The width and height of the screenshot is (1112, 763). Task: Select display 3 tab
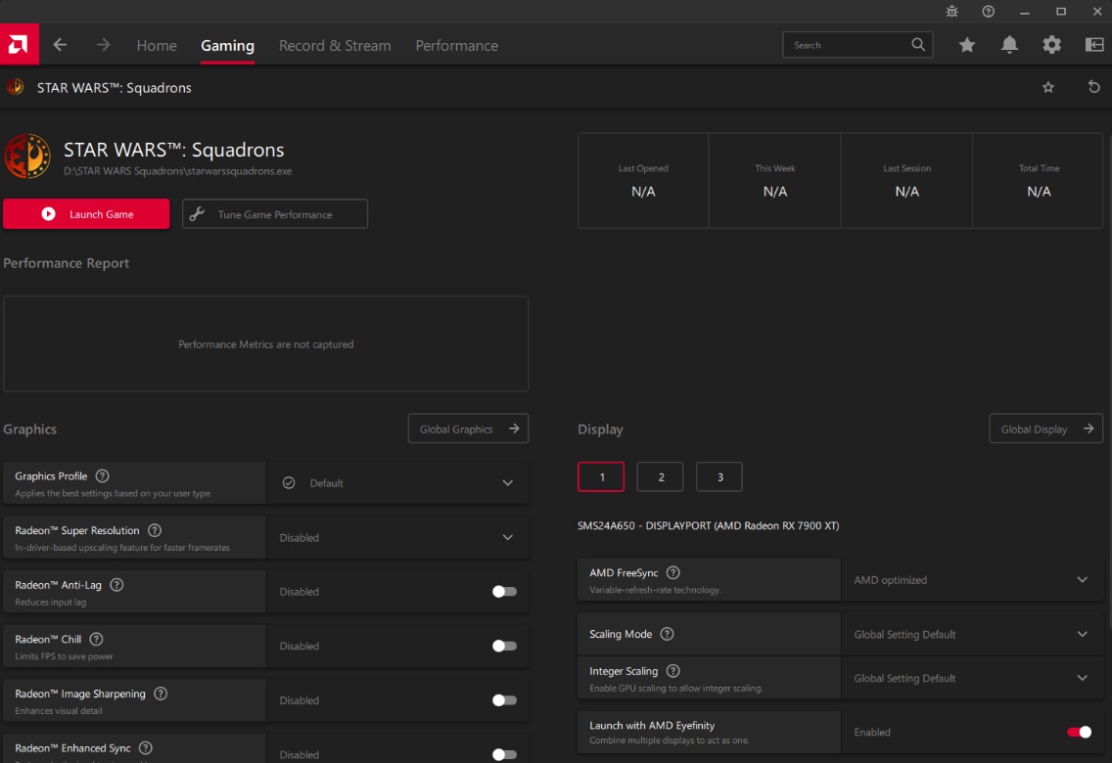click(719, 476)
